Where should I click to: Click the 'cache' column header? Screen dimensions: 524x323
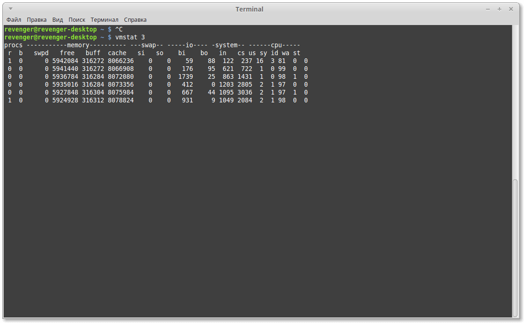coord(117,53)
